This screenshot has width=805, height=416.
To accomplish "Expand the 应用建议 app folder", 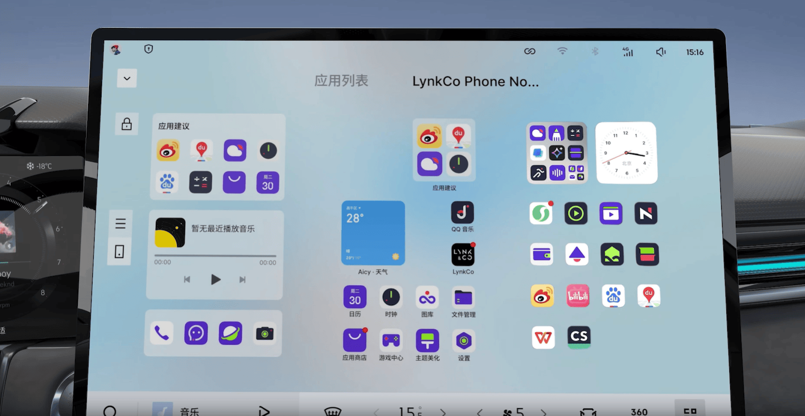I will pos(444,150).
